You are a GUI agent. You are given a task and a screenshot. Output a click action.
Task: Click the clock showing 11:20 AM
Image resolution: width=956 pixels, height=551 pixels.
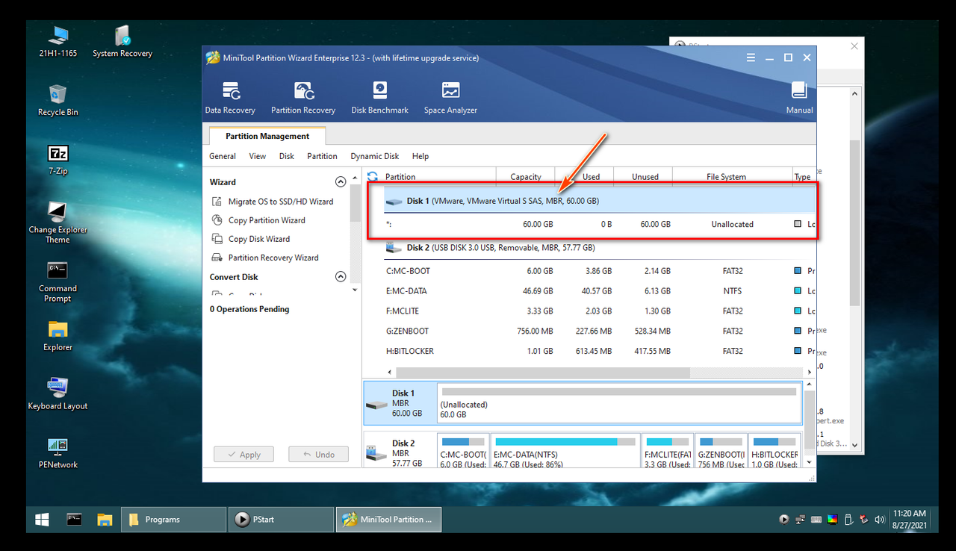[x=909, y=514]
